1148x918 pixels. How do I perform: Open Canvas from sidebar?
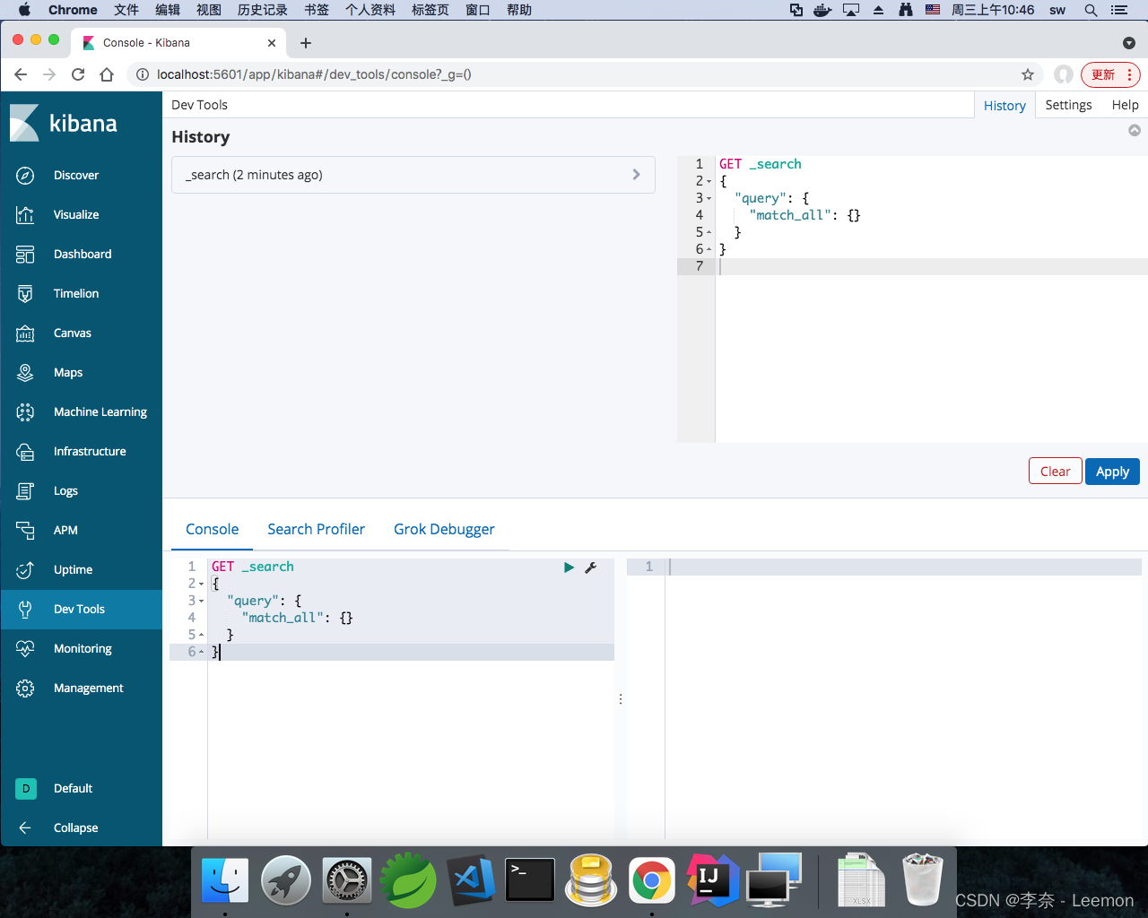click(72, 333)
